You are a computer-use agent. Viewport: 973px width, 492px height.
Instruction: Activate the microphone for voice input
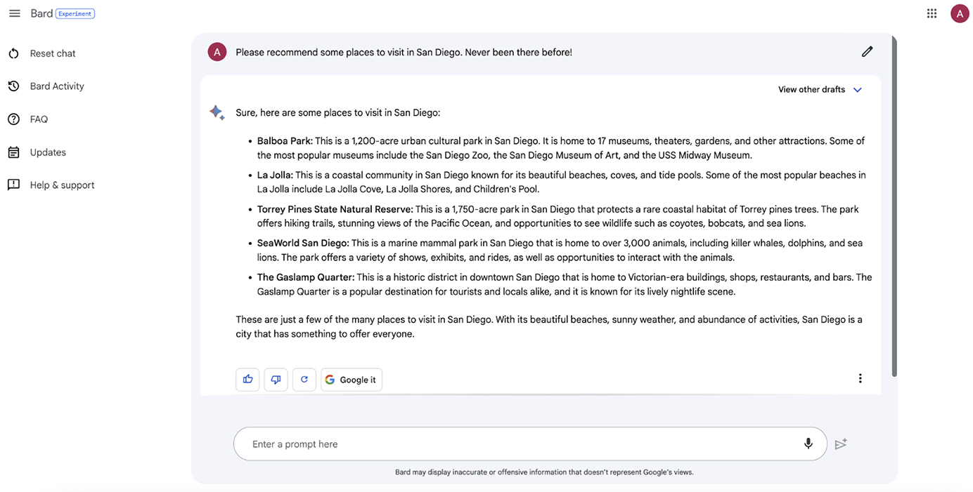click(808, 444)
